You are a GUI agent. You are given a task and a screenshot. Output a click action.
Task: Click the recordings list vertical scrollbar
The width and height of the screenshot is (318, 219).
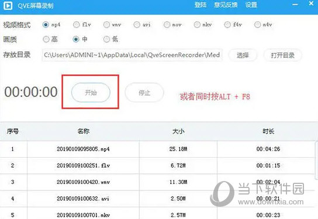point(316,160)
